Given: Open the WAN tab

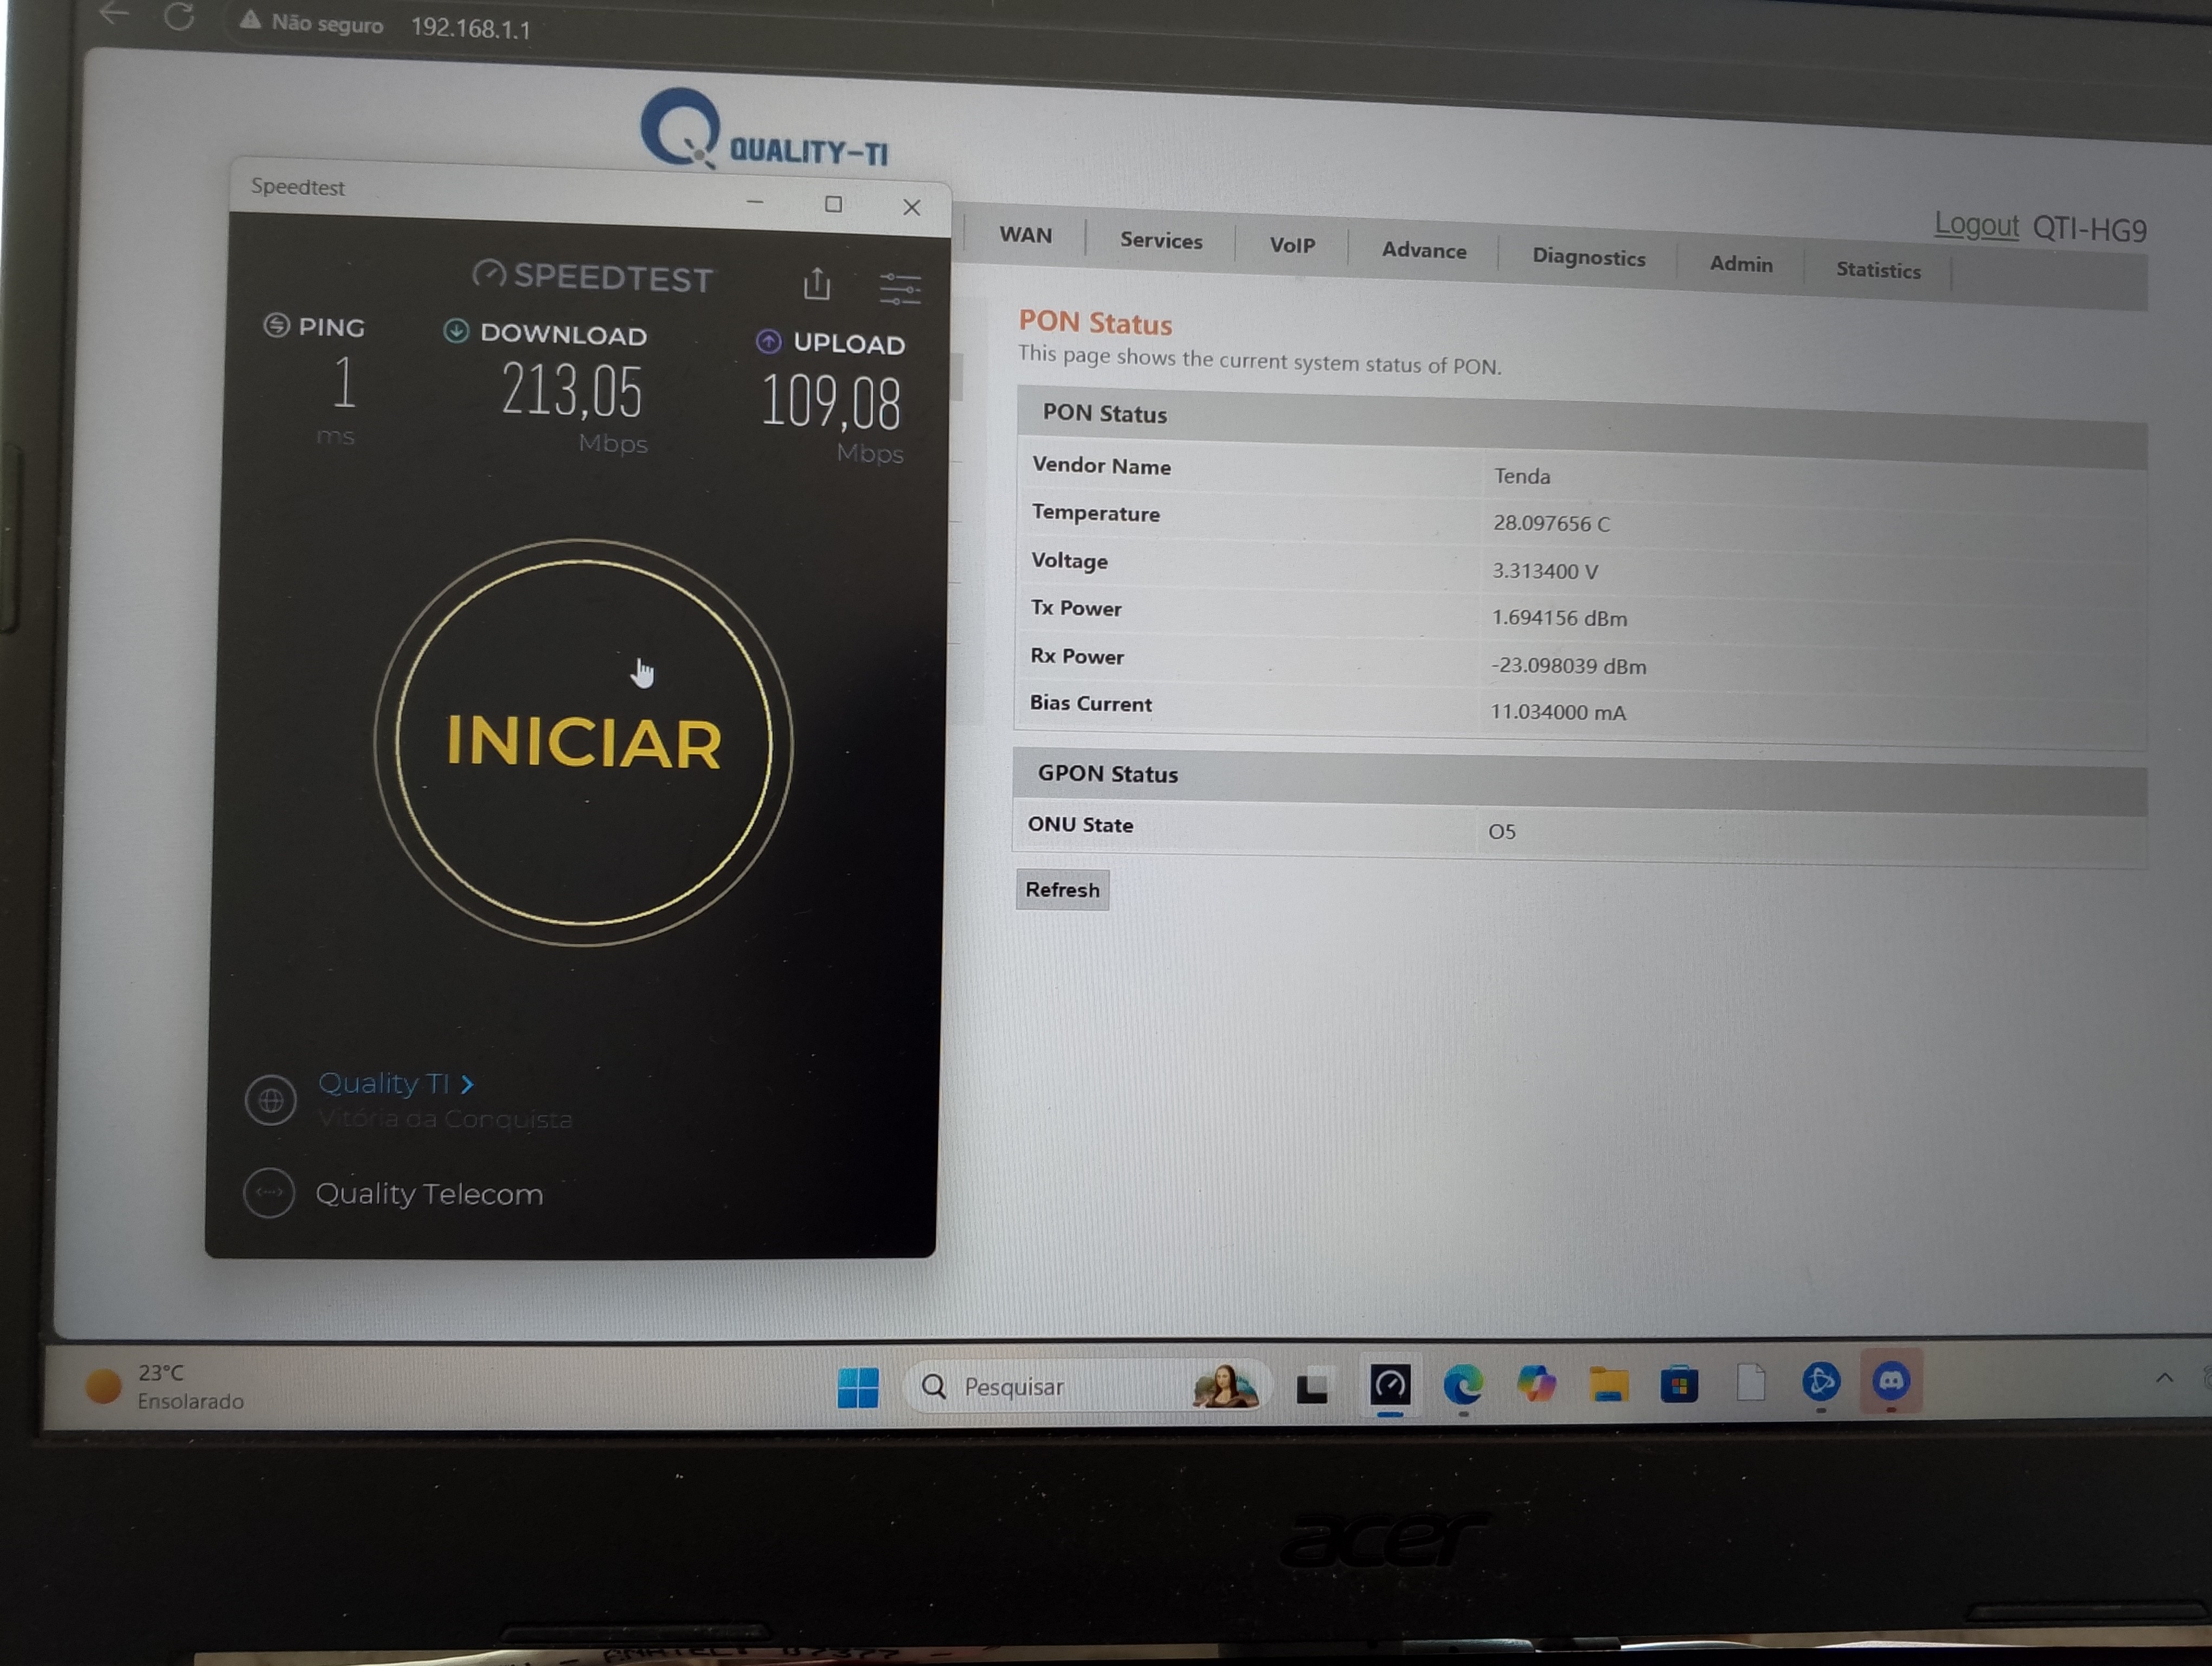Looking at the screenshot, I should point(1025,235).
